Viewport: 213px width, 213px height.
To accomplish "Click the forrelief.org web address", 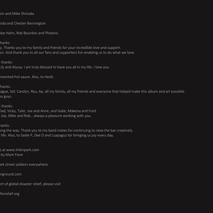I will [x=10, y=194].
